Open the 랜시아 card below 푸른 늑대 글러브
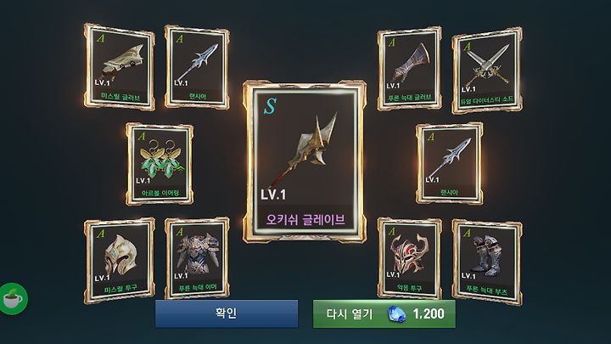The width and height of the screenshot is (611, 344). point(450,163)
